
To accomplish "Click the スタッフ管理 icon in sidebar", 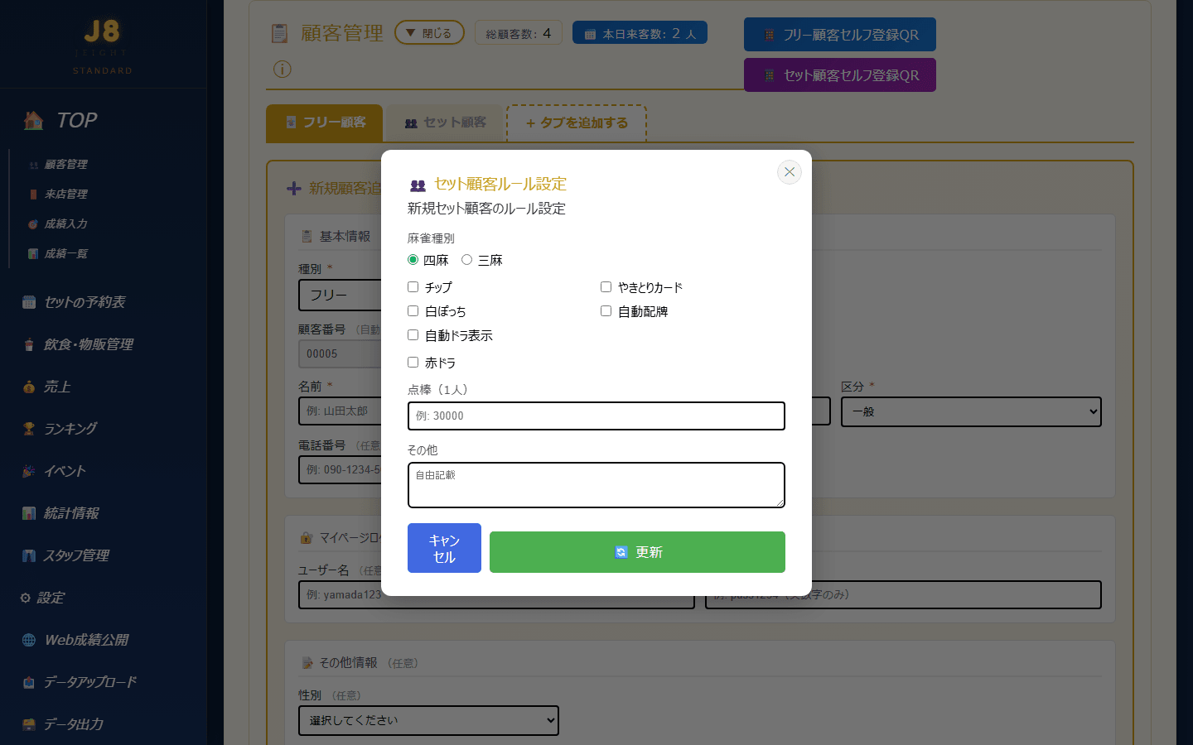I will [29, 555].
